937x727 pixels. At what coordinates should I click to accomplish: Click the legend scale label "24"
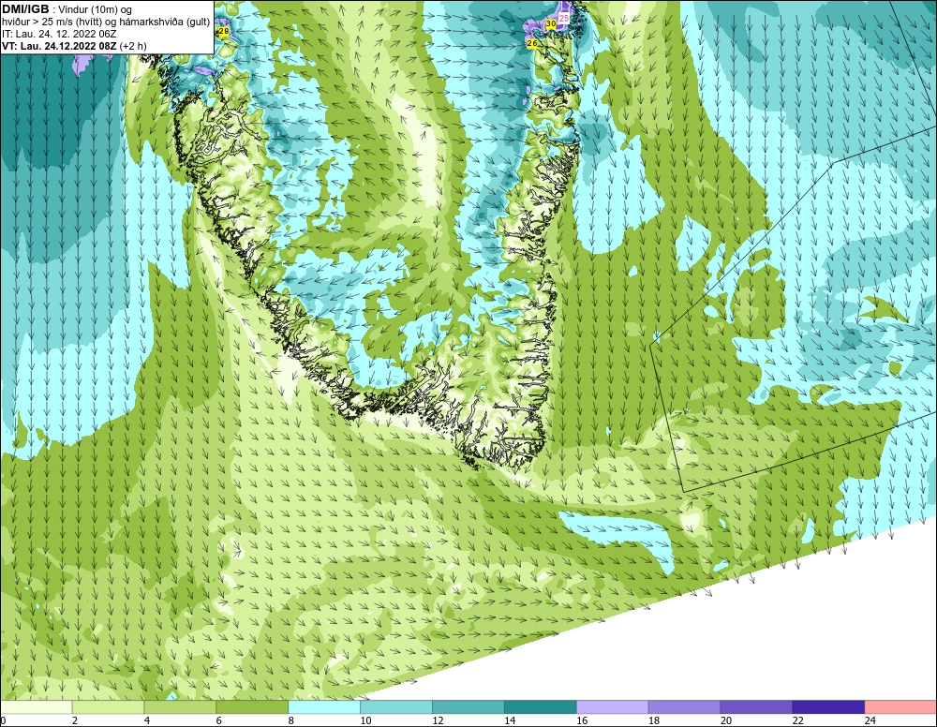point(870,721)
